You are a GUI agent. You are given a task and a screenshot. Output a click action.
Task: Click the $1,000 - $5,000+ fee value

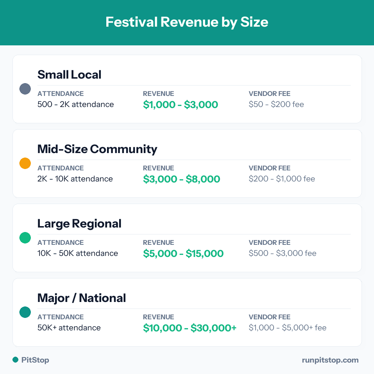tap(287, 328)
